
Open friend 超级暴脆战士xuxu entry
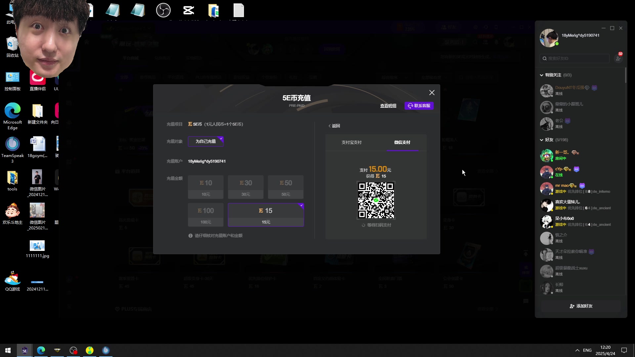(x=580, y=271)
